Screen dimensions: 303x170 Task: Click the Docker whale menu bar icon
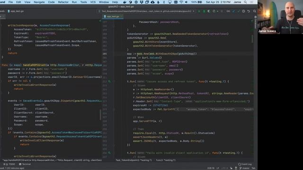125,2
